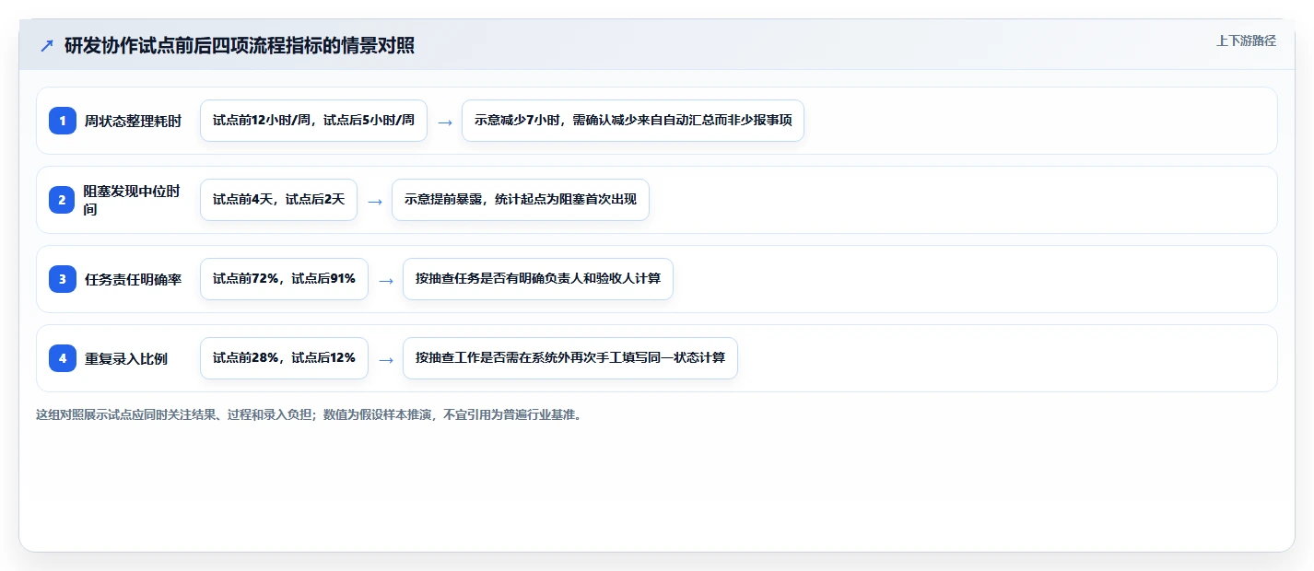Click the box 按抽查任务是否有明确负责人和验收人计算
This screenshot has height=571, width=1314.
pyautogui.click(x=538, y=279)
